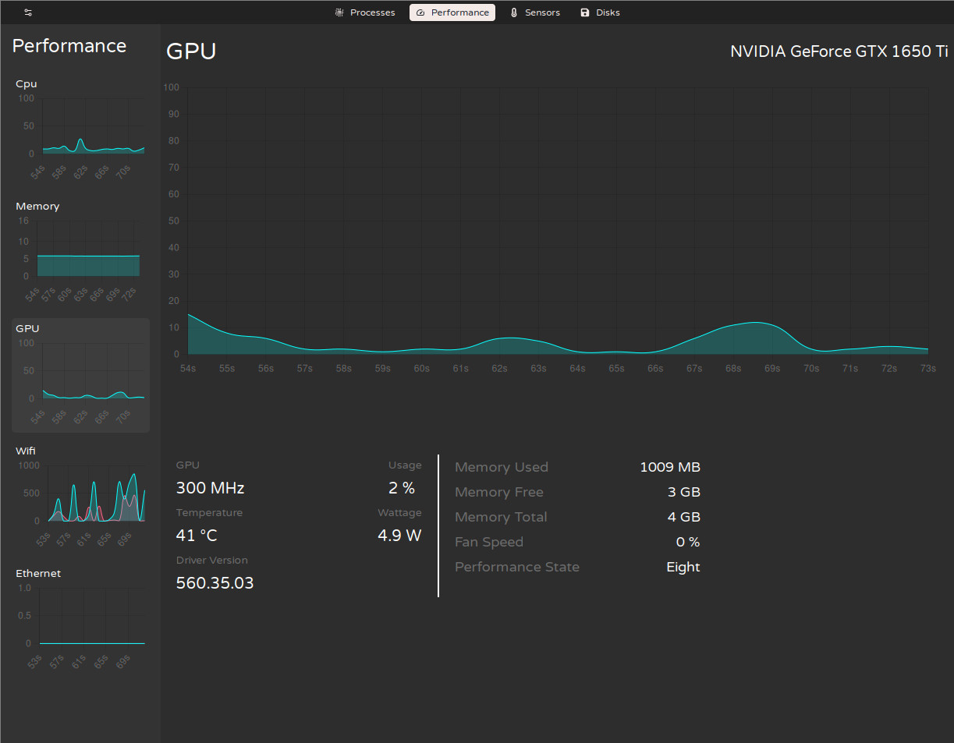Click the gauge icon beside Performance

[x=420, y=12]
